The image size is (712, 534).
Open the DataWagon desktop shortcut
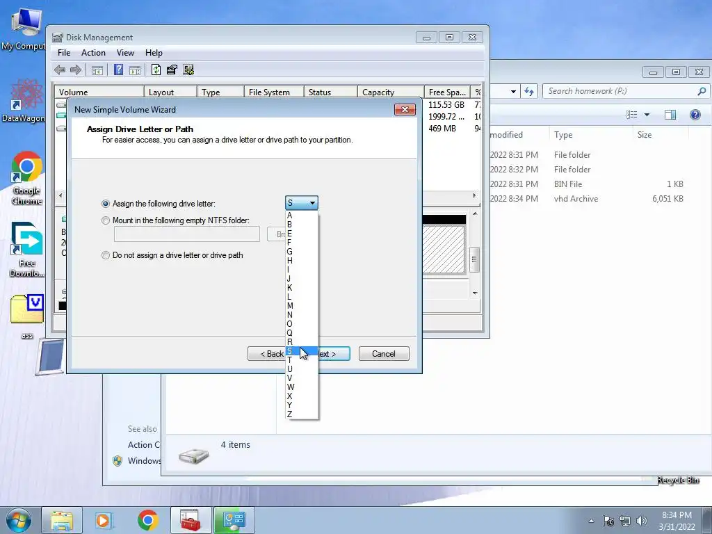25,101
